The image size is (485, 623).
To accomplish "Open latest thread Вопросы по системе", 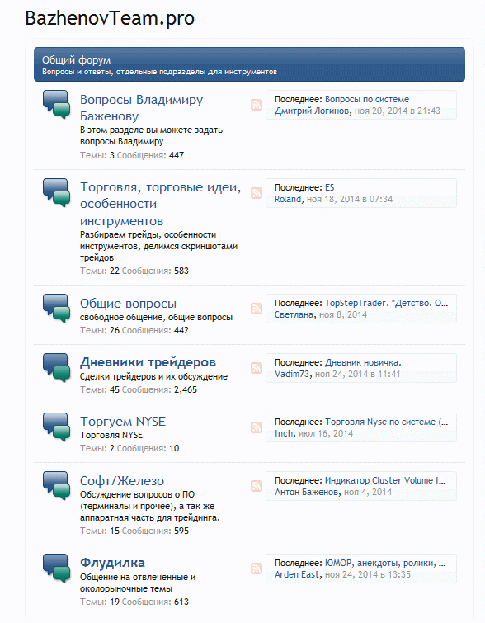I will [x=366, y=99].
